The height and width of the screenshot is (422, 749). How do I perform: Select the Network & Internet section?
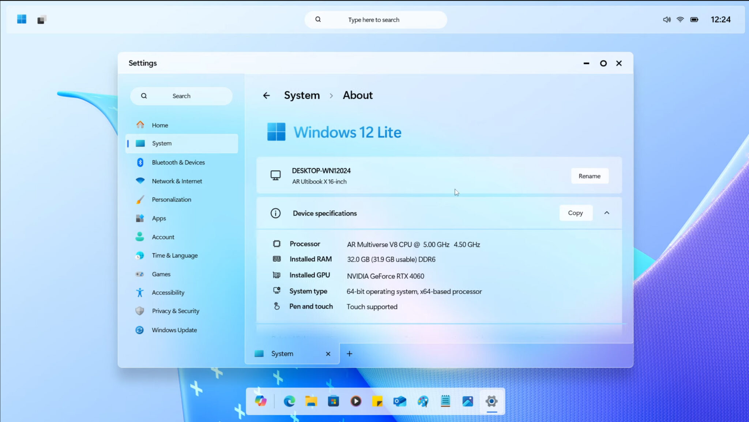(177, 181)
